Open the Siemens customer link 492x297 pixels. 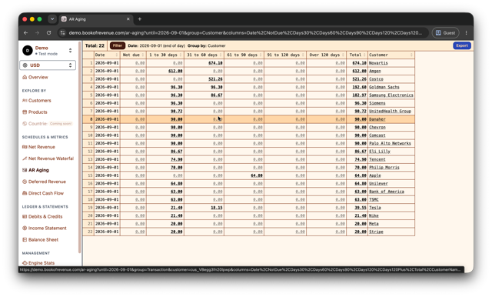coord(377,103)
